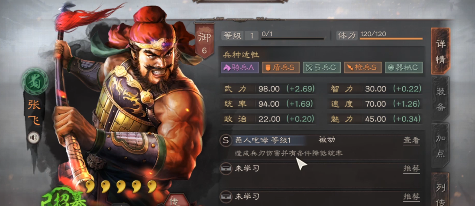Select the S-rank skill badge icon
Viewport: 475px width, 206px height.
click(225, 140)
